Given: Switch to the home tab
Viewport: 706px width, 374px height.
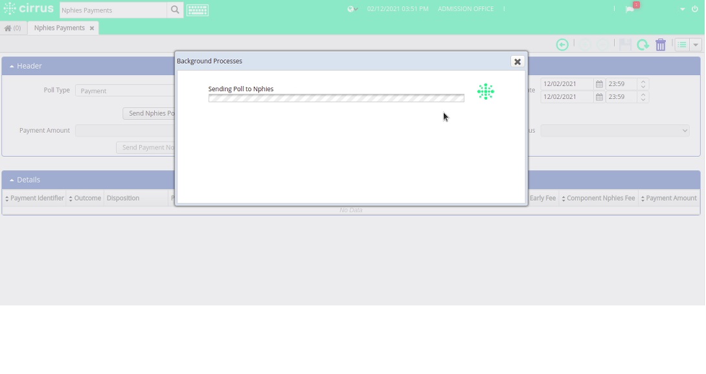Looking at the screenshot, I should pos(12,28).
